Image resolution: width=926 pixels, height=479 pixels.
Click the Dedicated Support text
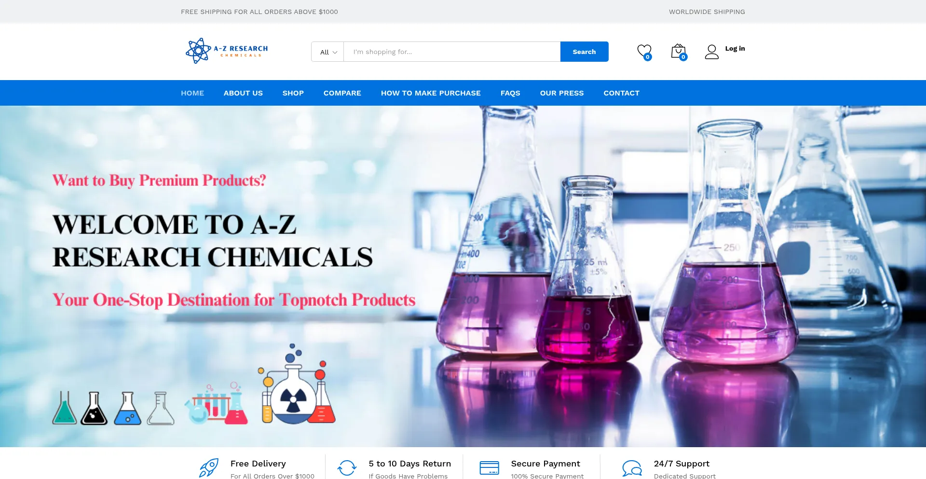point(685,476)
